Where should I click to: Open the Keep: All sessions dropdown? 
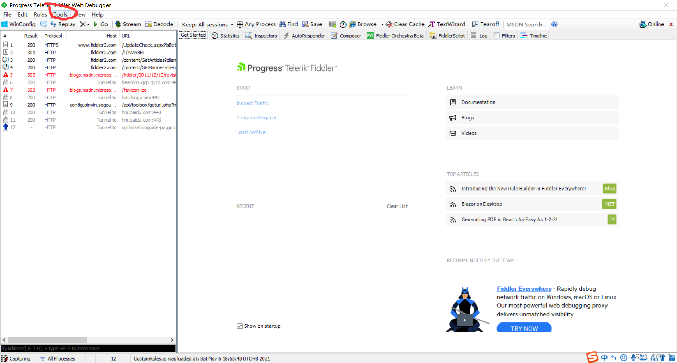point(207,24)
